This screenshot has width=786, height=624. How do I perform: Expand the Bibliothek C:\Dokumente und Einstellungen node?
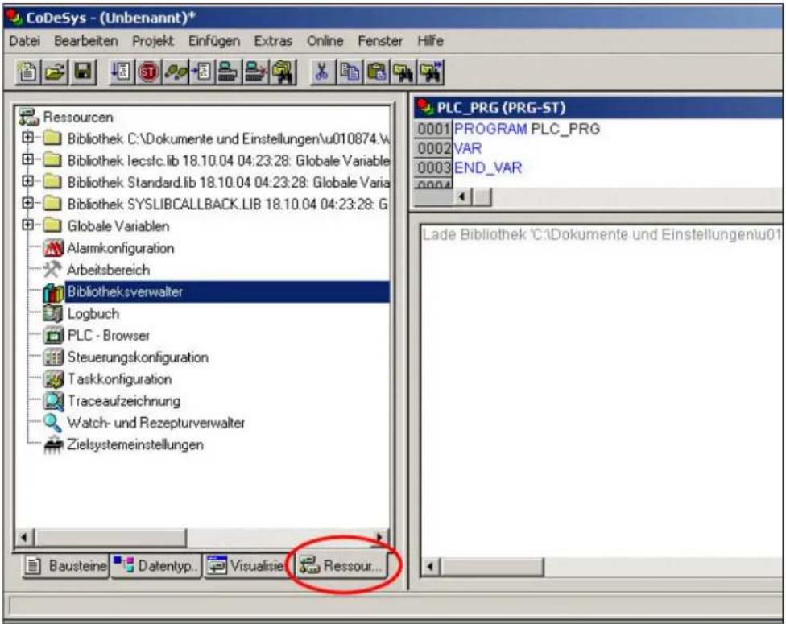tap(28, 137)
